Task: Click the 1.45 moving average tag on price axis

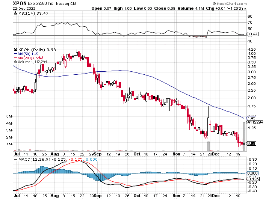Action: (251, 118)
